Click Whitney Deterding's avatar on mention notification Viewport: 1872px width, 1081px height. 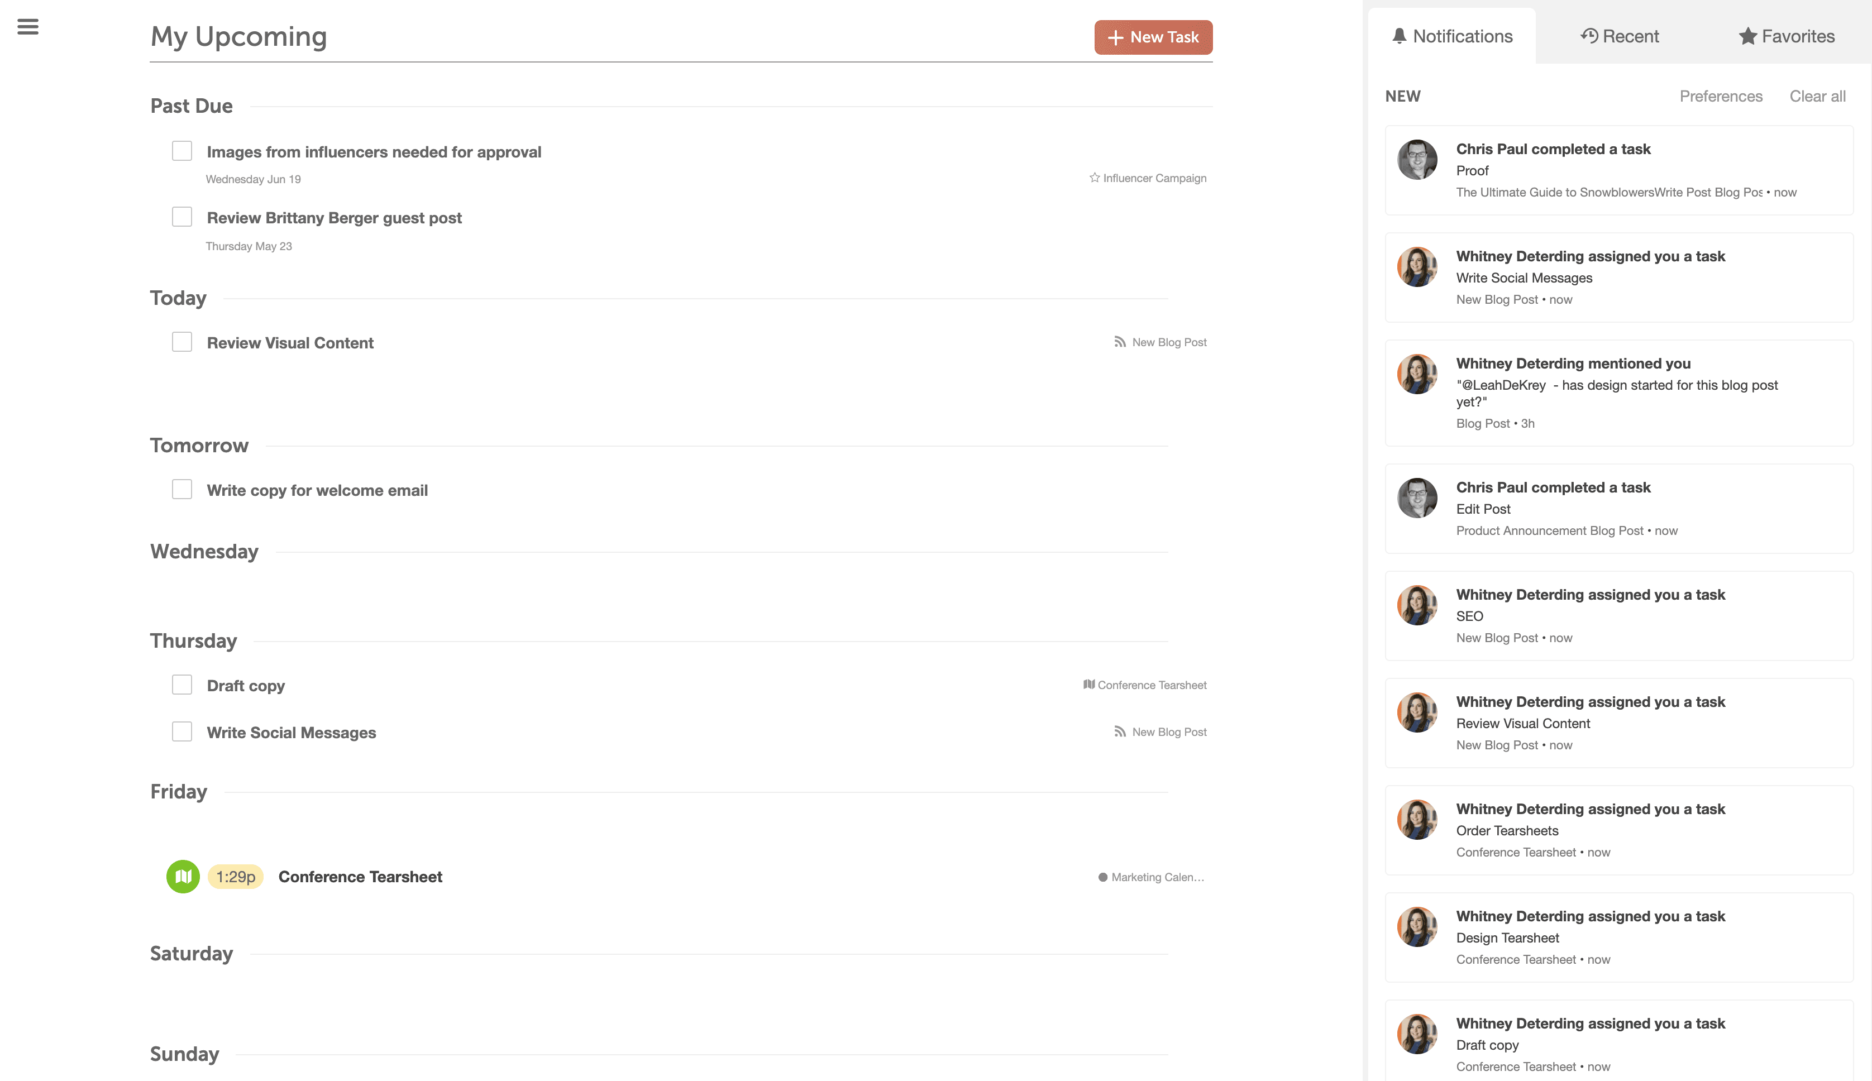(x=1417, y=374)
